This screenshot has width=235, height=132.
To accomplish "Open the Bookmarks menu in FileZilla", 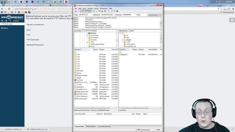I will click(104, 8).
